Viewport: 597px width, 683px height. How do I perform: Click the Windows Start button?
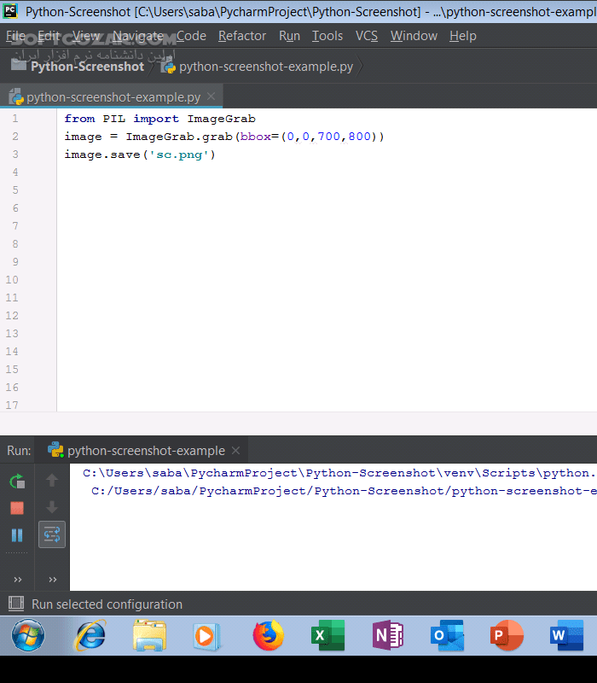[x=28, y=636]
